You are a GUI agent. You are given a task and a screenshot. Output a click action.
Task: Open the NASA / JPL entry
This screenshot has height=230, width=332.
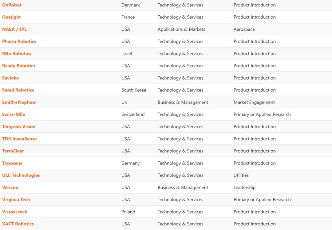tap(14, 29)
